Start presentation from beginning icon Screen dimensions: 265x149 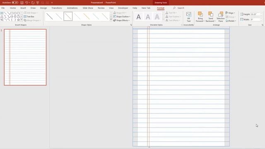[x=38, y=2]
